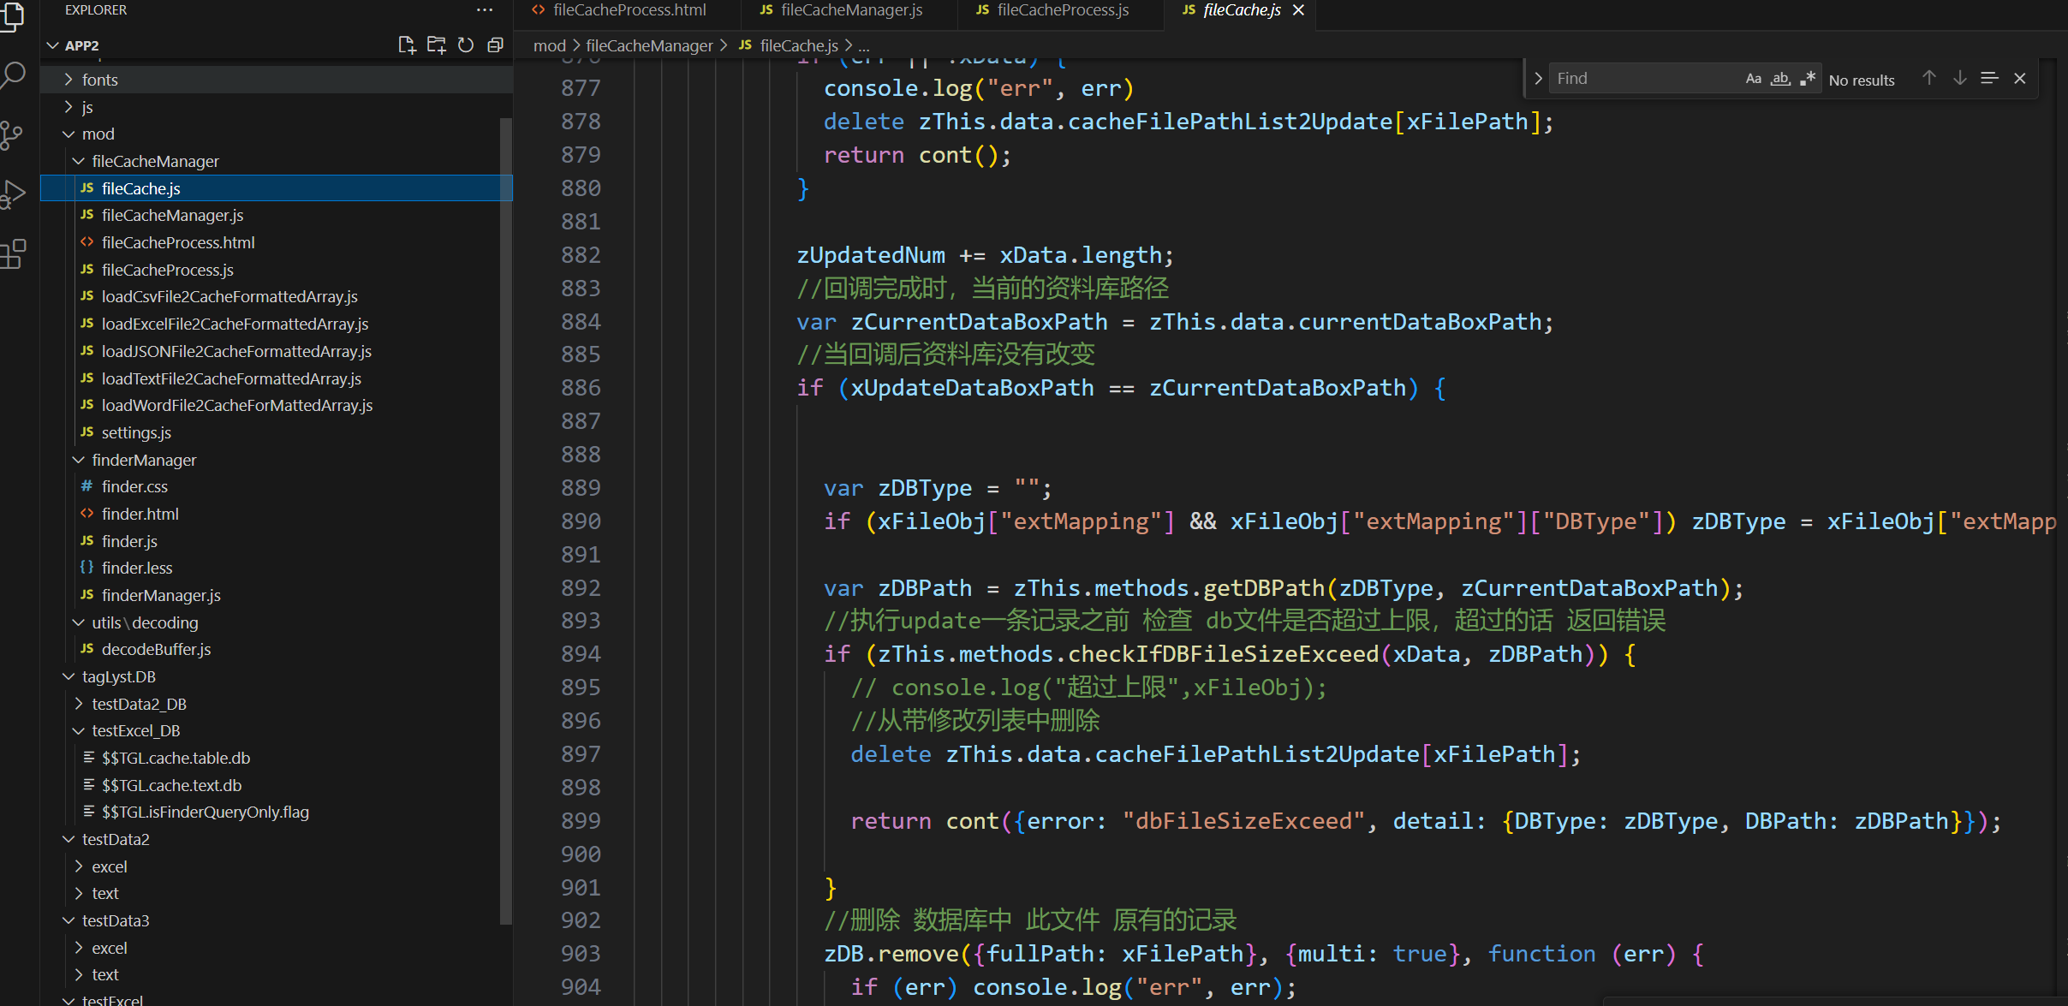
Task: Place cursor on 'dbFileSizeExceed' string
Action: [x=1244, y=821]
